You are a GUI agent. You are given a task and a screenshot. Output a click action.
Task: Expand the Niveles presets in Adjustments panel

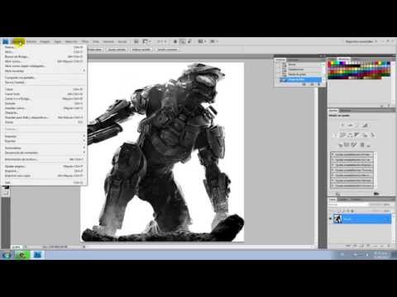(332, 154)
